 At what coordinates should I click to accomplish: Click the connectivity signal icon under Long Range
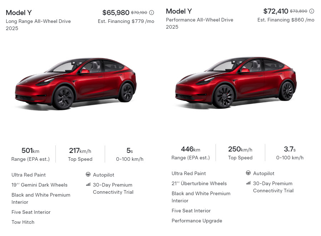88,185
